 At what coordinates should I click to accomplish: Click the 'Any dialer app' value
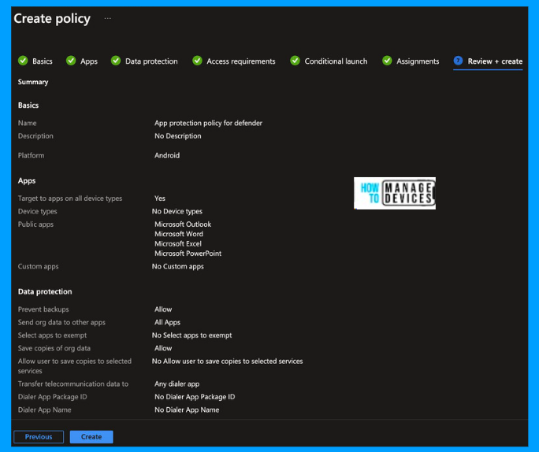tap(177, 384)
